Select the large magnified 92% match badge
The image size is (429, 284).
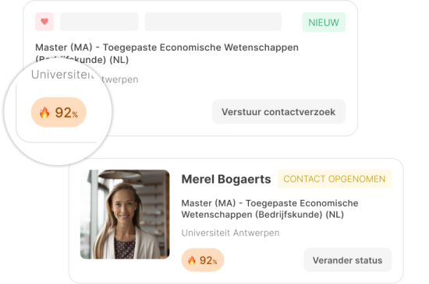(58, 112)
